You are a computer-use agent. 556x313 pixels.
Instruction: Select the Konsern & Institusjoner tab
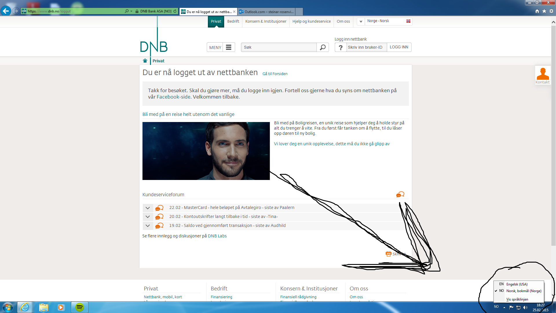(266, 21)
